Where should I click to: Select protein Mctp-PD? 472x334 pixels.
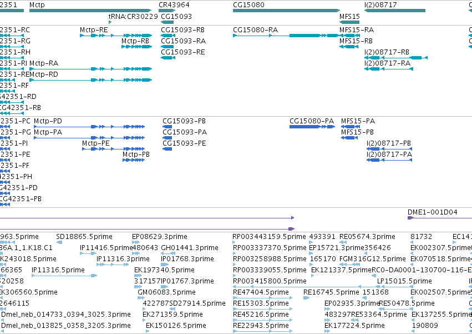coord(48,121)
